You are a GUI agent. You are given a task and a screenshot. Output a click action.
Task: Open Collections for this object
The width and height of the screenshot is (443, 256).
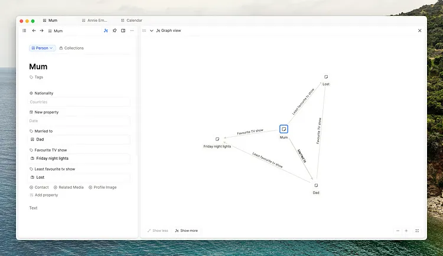coord(71,48)
